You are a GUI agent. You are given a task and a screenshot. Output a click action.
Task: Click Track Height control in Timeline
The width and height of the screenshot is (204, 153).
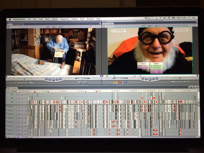tap(17, 137)
